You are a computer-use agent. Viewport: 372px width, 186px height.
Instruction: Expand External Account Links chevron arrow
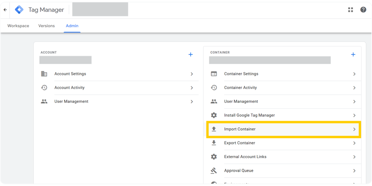coord(354,157)
